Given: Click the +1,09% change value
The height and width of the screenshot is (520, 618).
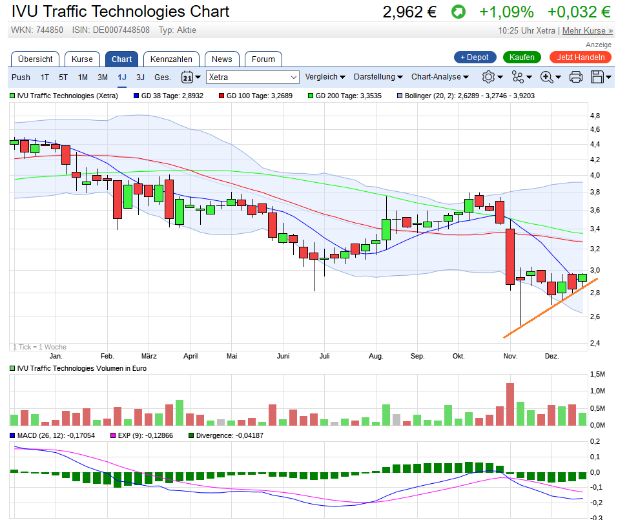Looking at the screenshot, I should point(506,12).
